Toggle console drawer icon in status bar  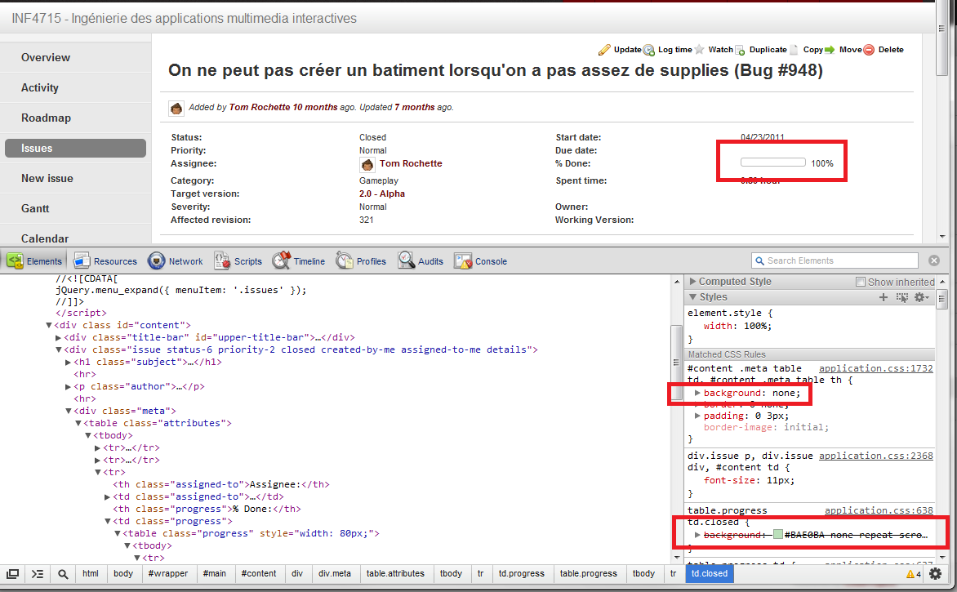[x=38, y=574]
